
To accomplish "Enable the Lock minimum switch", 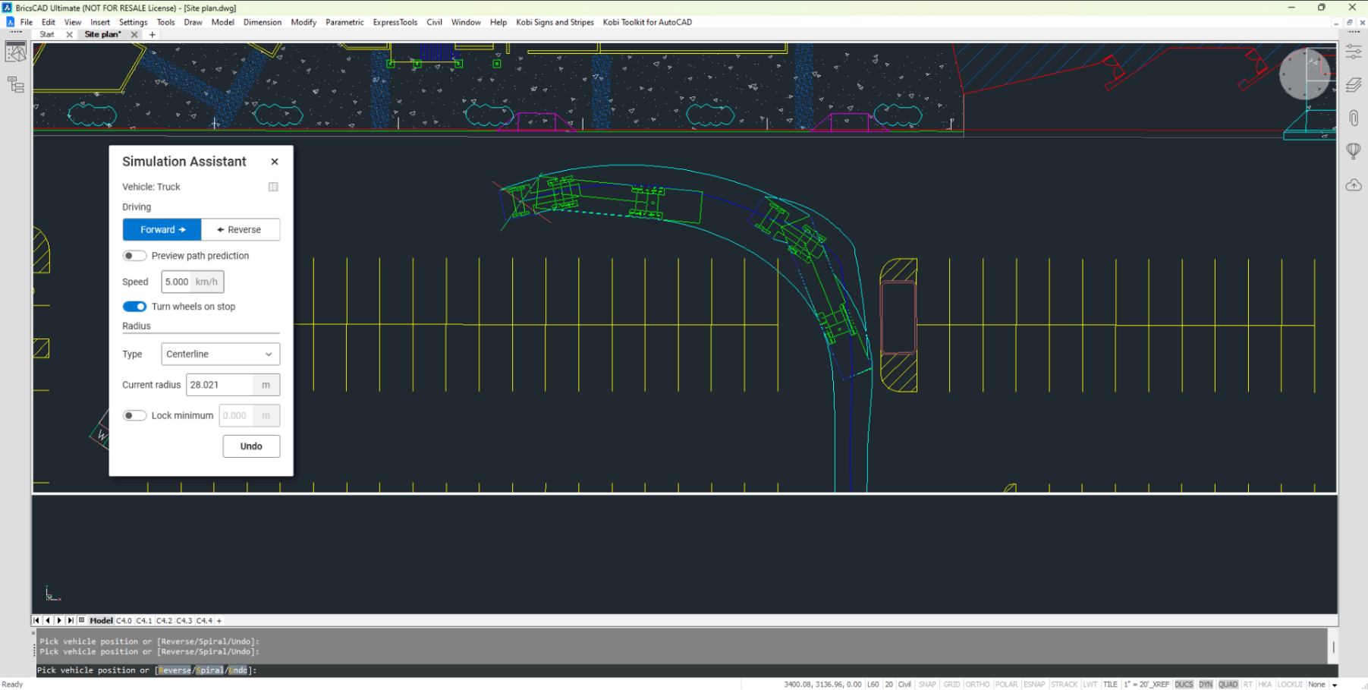I will 134,415.
